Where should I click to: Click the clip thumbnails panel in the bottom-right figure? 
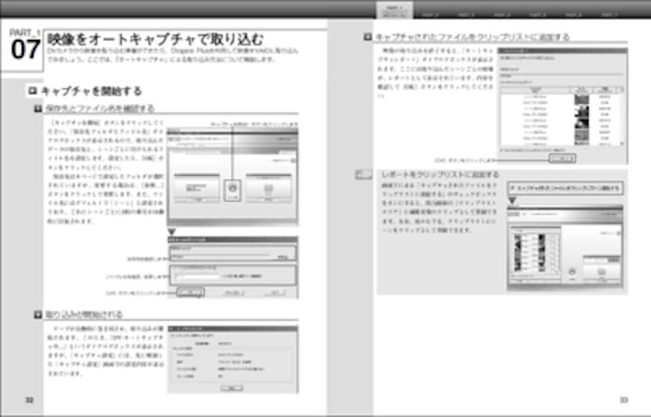(x=535, y=253)
